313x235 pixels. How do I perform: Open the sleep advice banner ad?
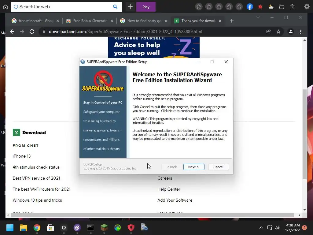[x=154, y=47]
